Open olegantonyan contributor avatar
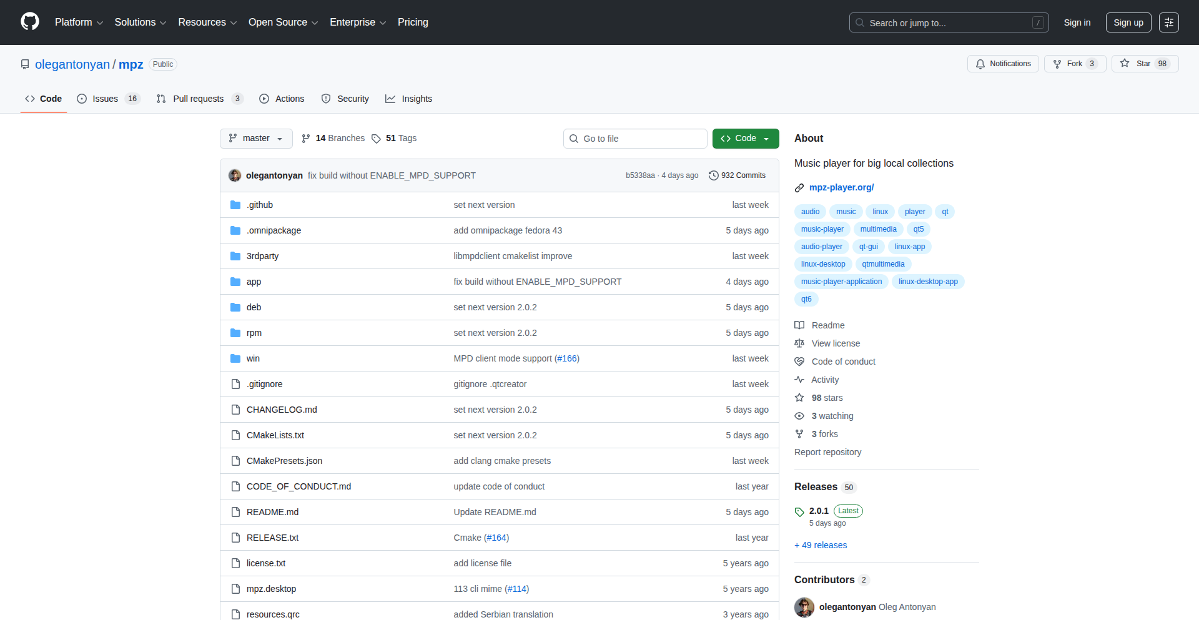The width and height of the screenshot is (1199, 620). tap(804, 607)
